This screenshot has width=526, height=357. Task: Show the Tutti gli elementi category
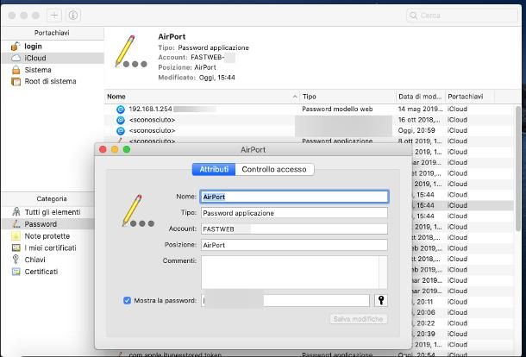pyautogui.click(x=48, y=212)
